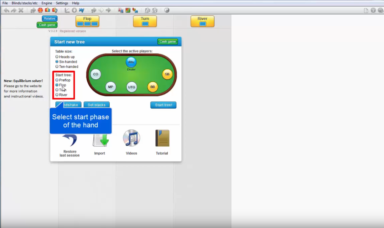
Task: Open the Tutorial book icon
Action: click(162, 138)
